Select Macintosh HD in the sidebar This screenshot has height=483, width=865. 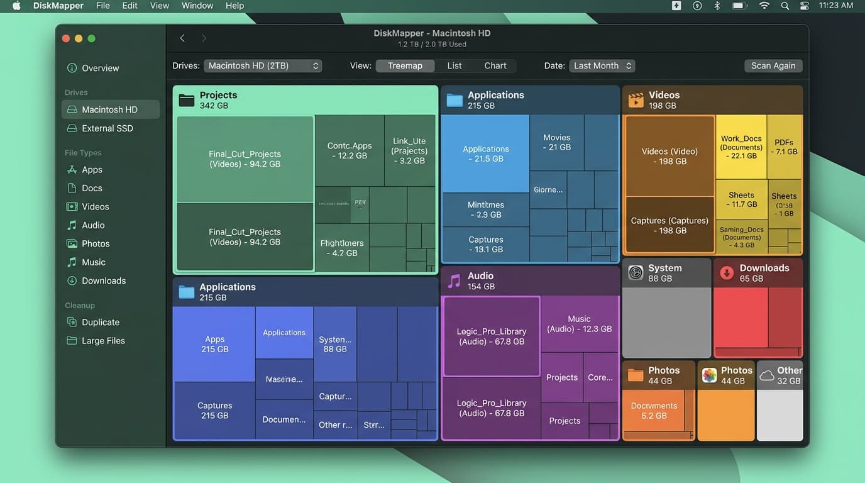click(111, 109)
